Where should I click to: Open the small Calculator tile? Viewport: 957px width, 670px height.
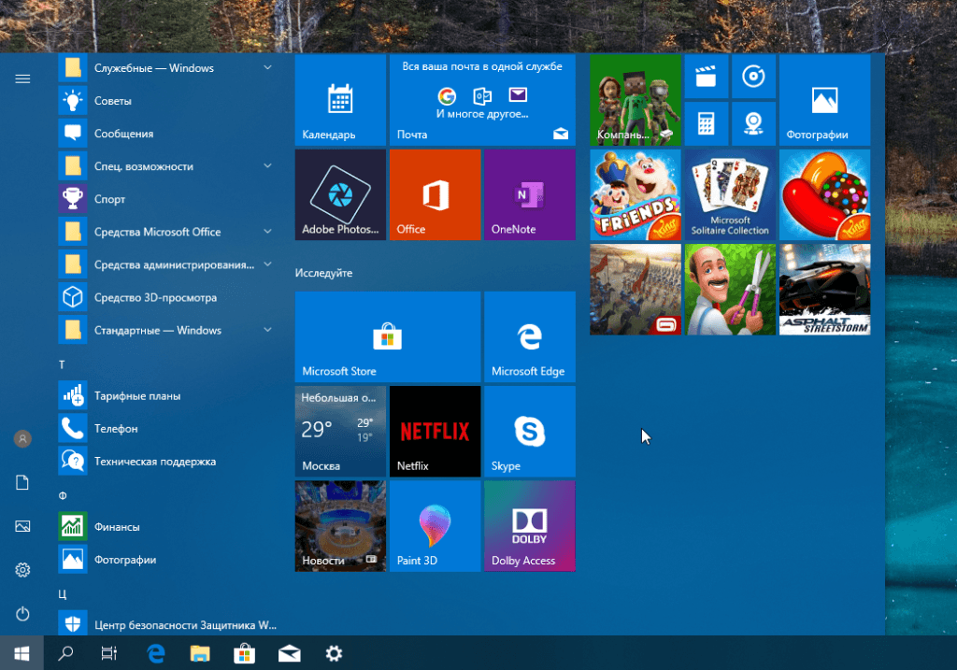point(707,123)
